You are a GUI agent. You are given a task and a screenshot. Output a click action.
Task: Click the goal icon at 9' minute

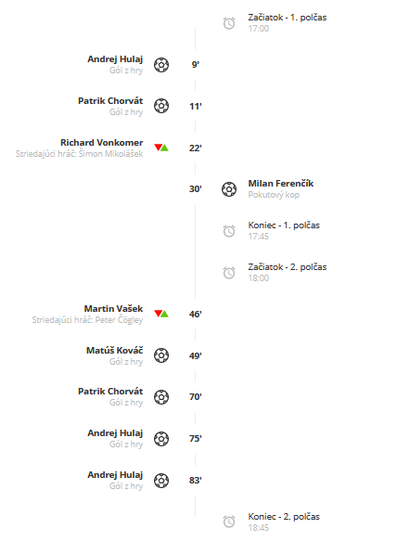coord(161,65)
